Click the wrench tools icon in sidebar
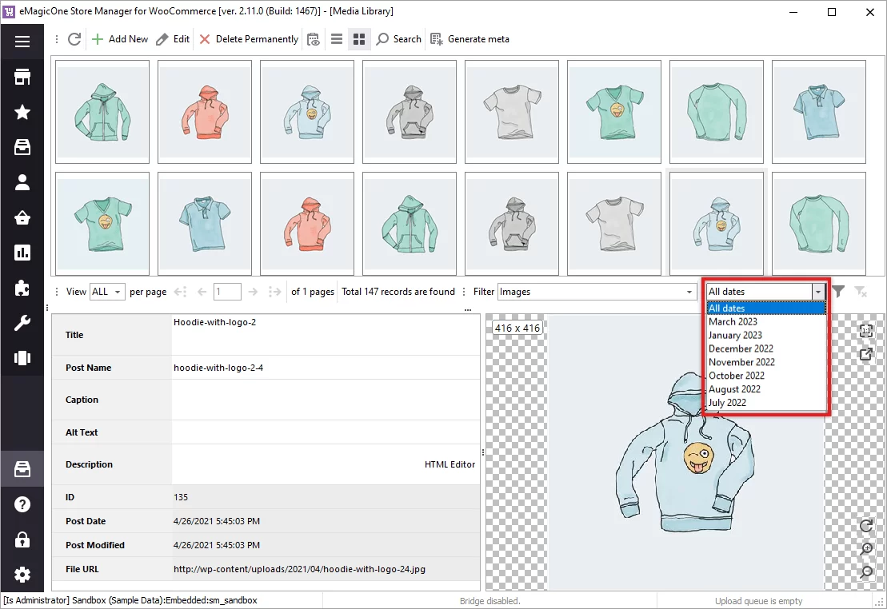 pyautogui.click(x=22, y=323)
